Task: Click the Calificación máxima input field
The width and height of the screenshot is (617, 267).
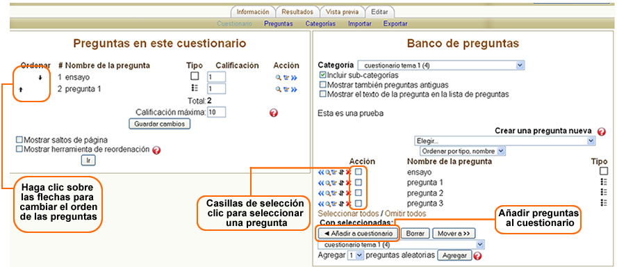Action: point(216,112)
